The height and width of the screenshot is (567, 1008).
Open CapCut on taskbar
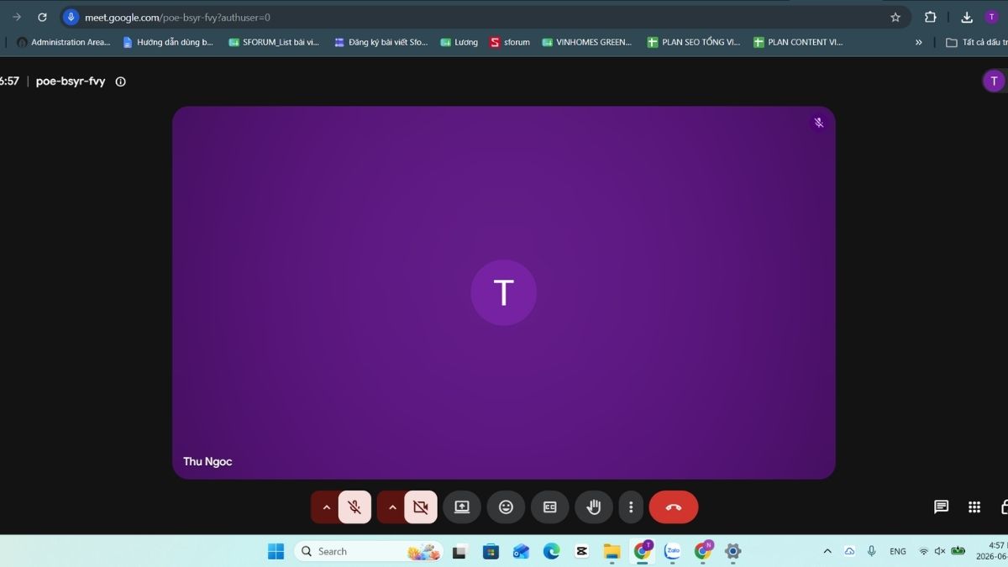pos(581,551)
